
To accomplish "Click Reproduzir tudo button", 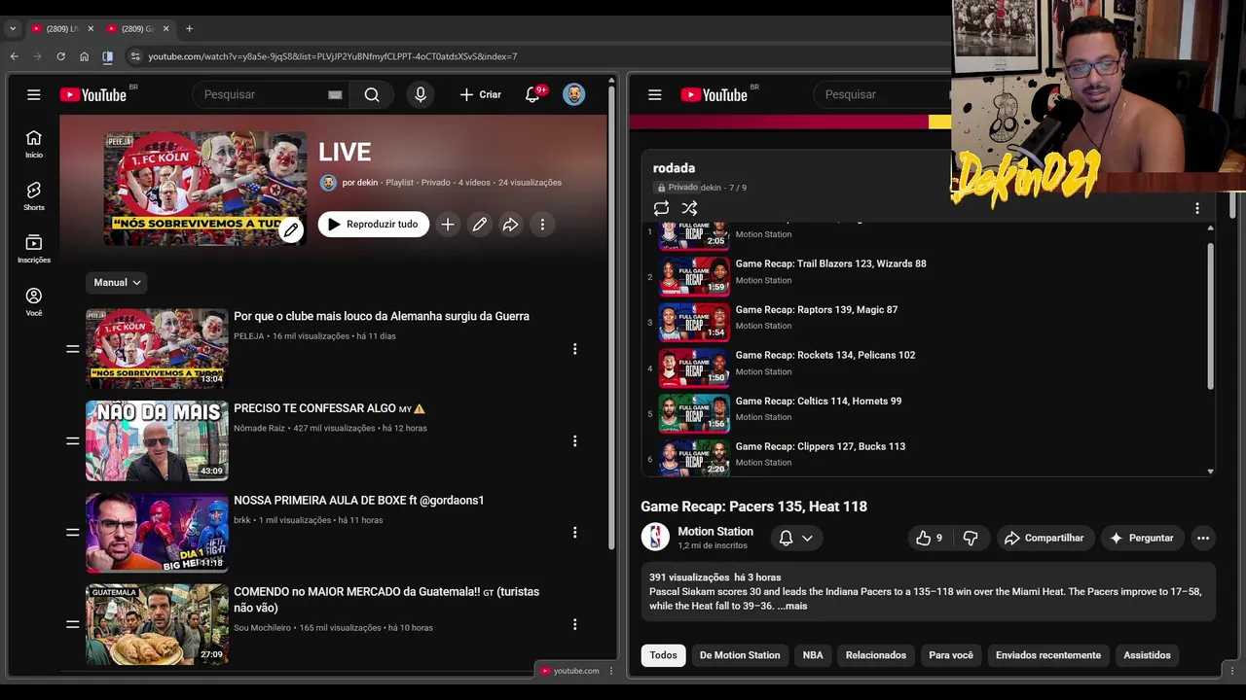I will (374, 225).
